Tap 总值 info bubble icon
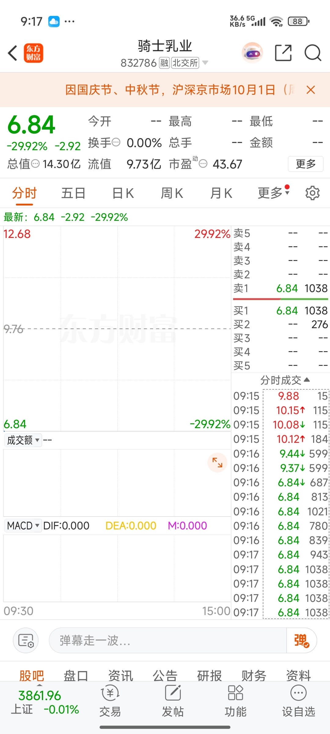Screen dimensions: 330x734 tap(35, 164)
